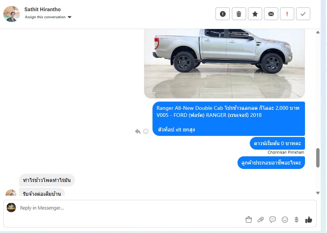Request payment with the baht icon

296,220
